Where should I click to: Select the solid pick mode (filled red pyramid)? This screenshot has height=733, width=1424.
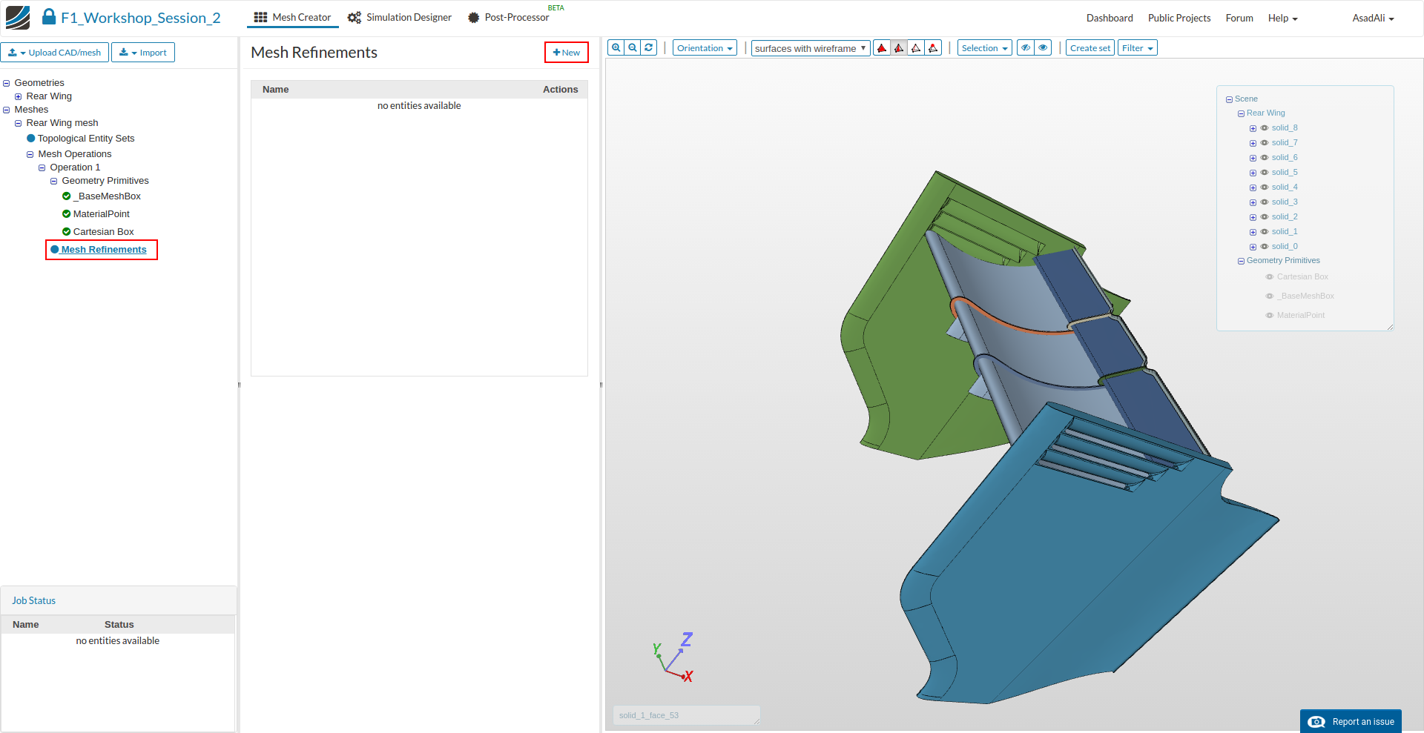(882, 48)
